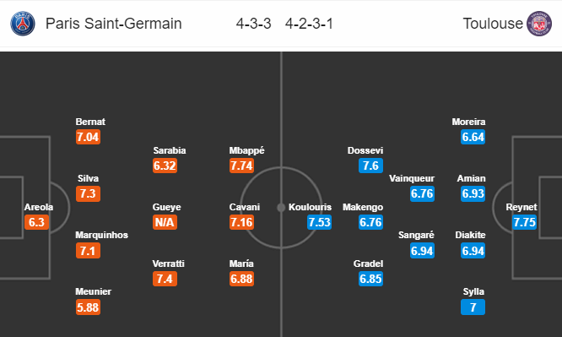Click Gueye's N/A rating badge
562x337 pixels.
click(165, 222)
